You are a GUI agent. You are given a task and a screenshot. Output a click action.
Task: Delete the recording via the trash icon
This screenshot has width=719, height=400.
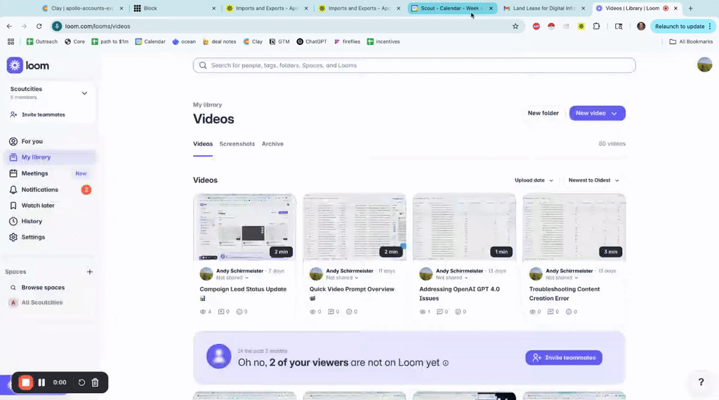point(95,382)
